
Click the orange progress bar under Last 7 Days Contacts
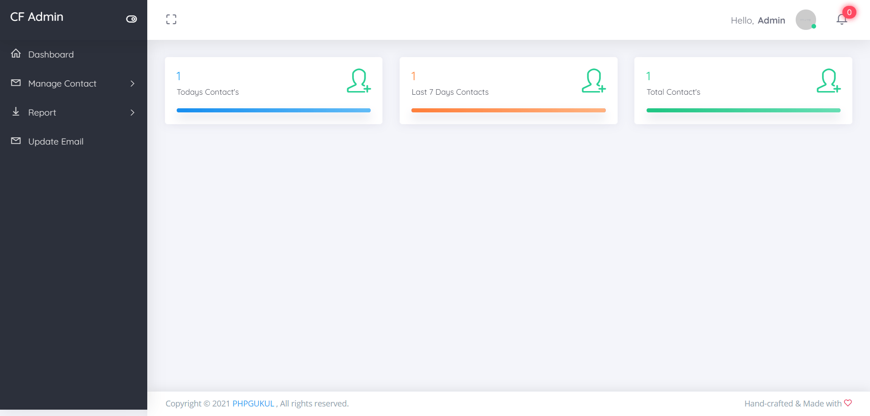point(508,110)
